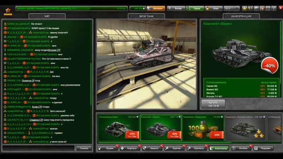Select the Огненная стена kit card
283x159 pixels.
(x=119, y=128)
